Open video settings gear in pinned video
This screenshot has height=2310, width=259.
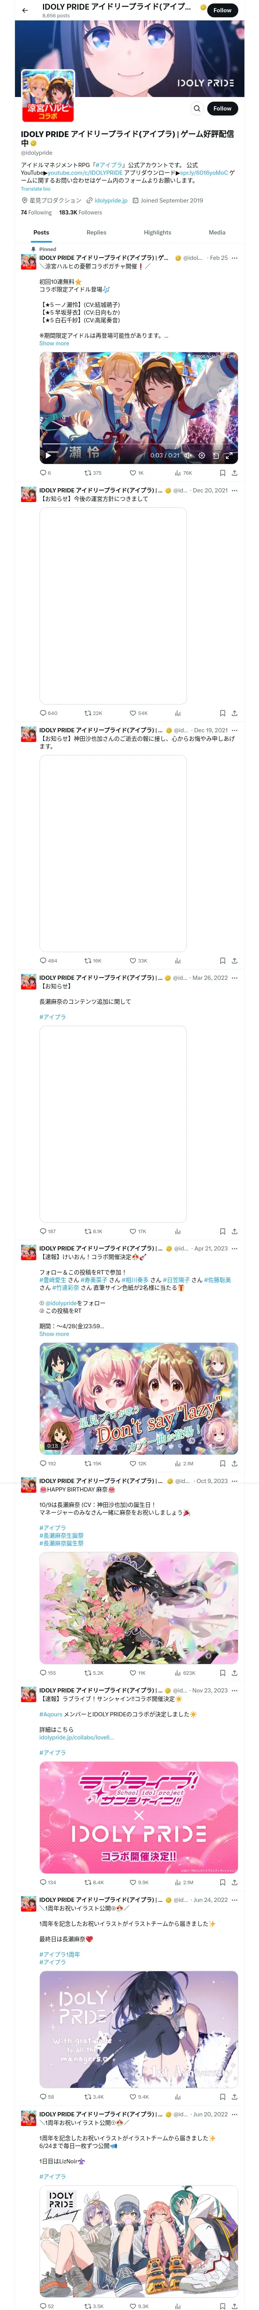[x=202, y=455]
